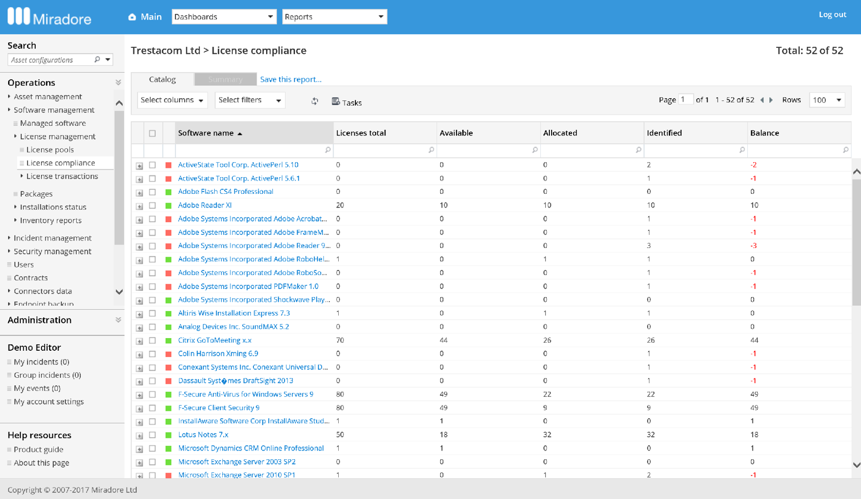Open Microsoft Dynamics CRM Online Professional link
Viewport: 861px width, 499px height.
251,448
